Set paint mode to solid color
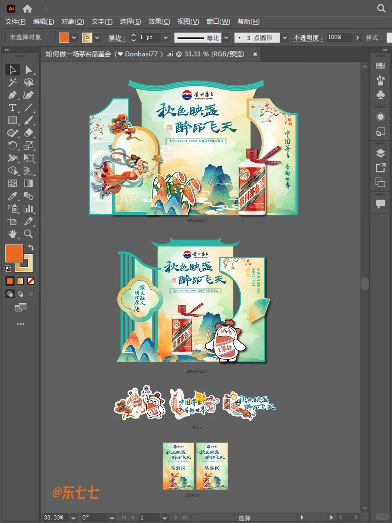This screenshot has width=392, height=523. 10,281
